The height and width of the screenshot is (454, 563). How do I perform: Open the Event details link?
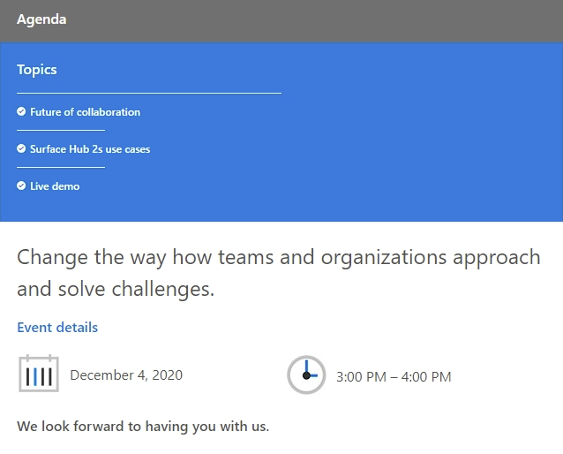pos(57,328)
